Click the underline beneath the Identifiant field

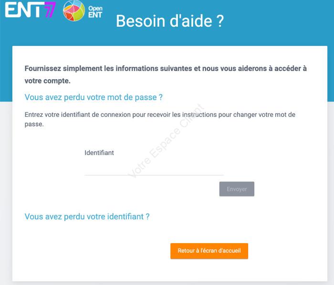click(x=154, y=175)
